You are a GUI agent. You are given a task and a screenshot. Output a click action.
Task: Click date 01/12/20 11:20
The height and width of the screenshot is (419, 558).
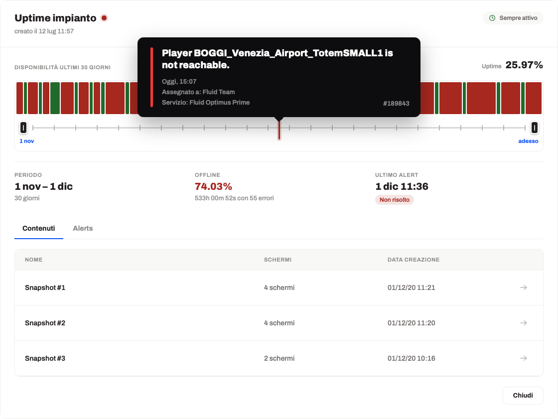click(x=411, y=323)
